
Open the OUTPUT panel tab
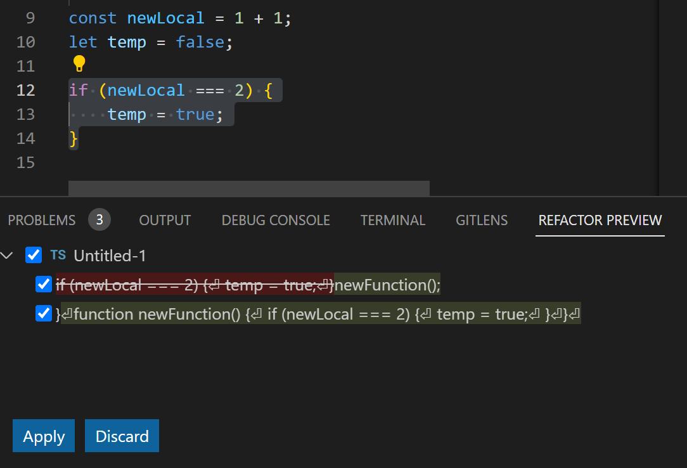[x=164, y=220]
